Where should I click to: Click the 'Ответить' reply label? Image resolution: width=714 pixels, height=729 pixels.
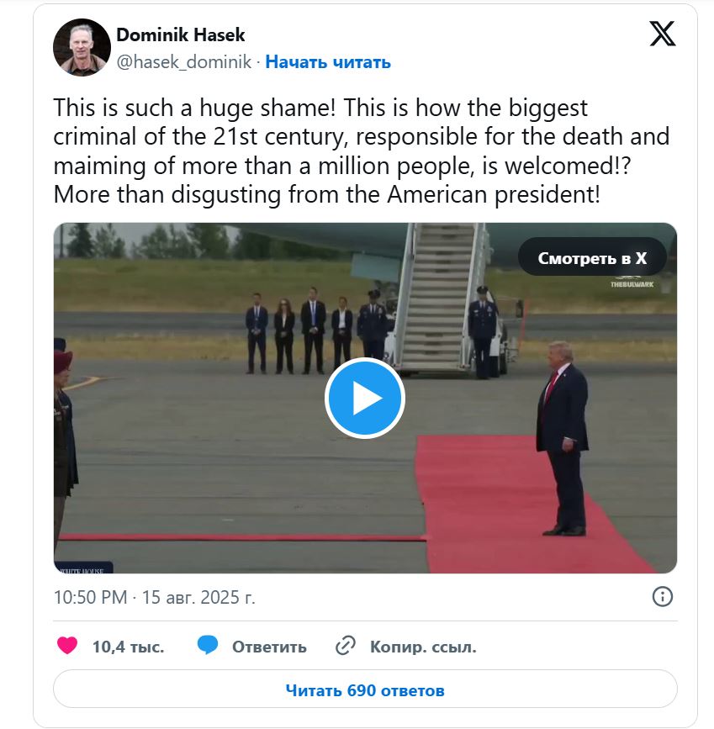269,647
